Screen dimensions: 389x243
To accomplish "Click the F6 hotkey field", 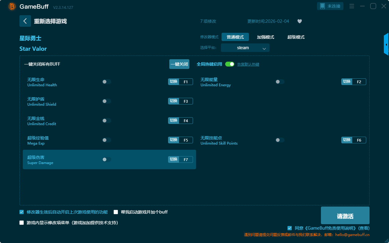I will click(359, 140).
